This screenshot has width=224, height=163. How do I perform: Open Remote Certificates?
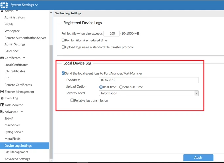18,85
